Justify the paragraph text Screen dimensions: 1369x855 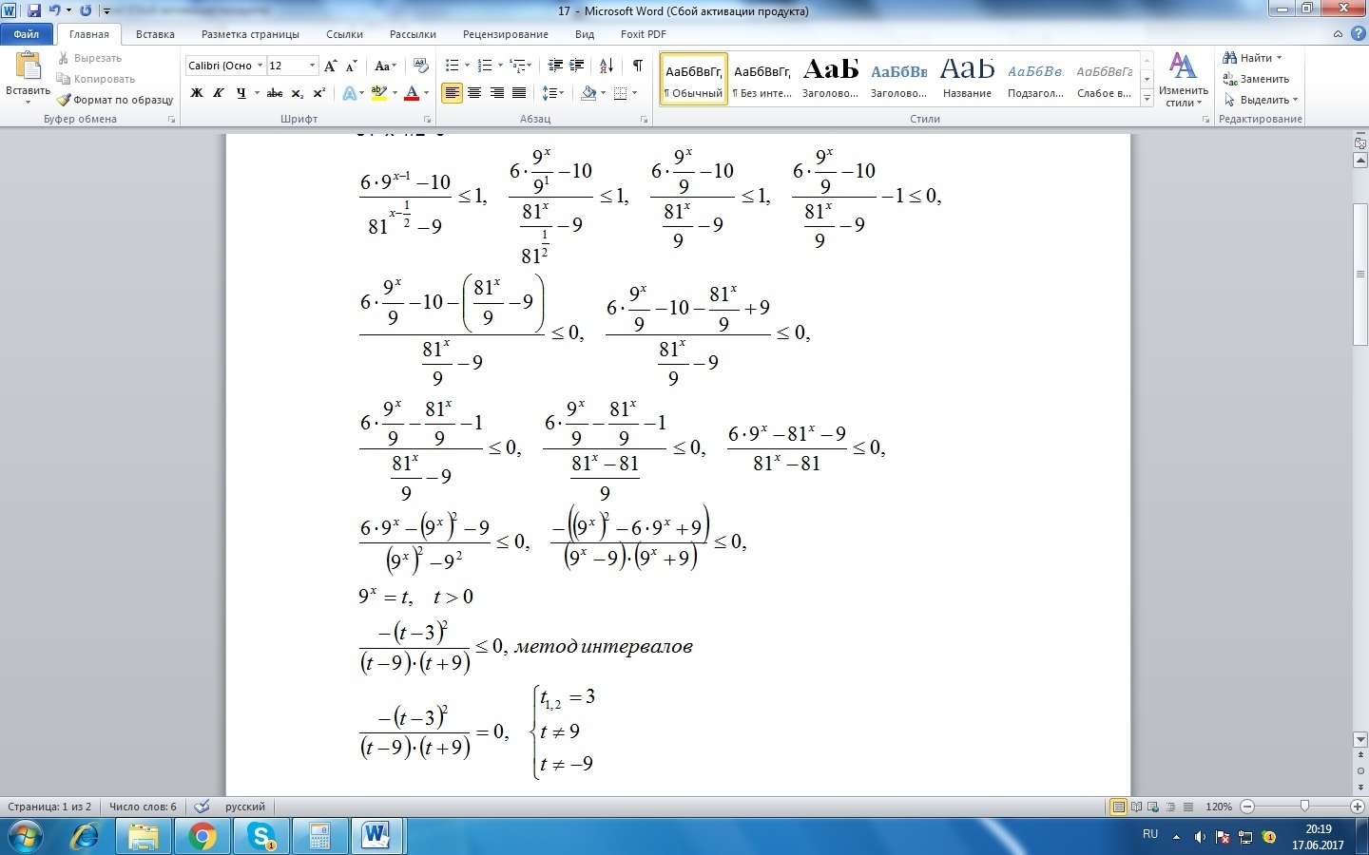click(519, 93)
